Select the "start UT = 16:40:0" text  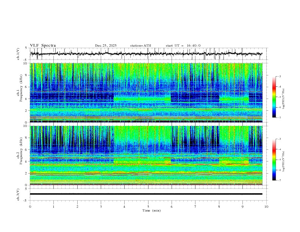[x=183, y=45]
